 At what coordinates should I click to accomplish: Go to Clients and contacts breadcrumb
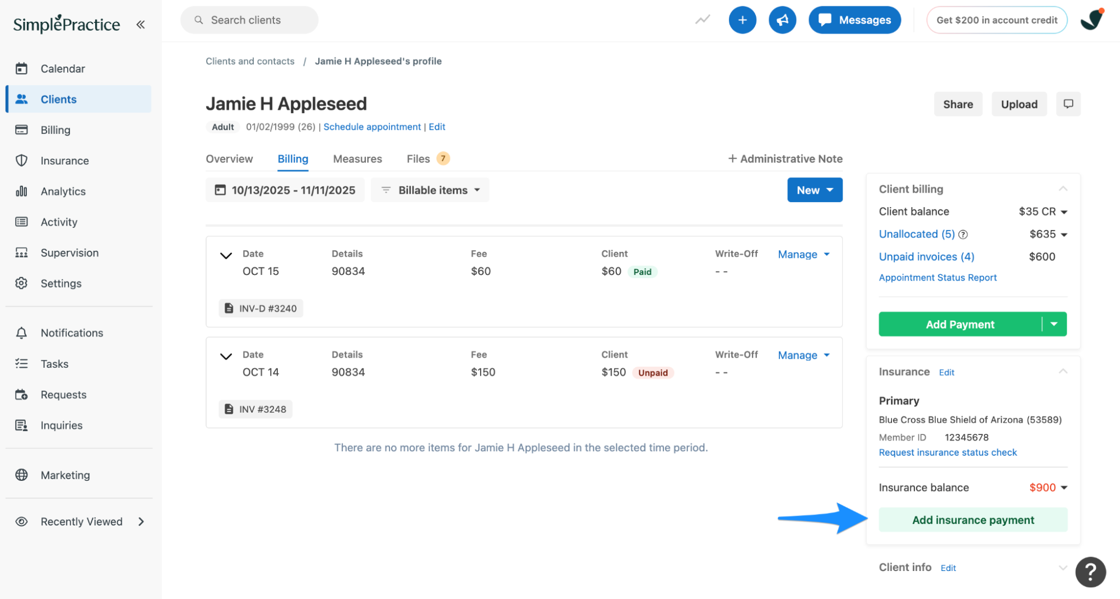(250, 61)
